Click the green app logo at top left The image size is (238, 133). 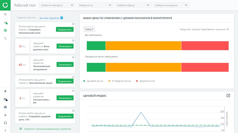tap(5, 5)
